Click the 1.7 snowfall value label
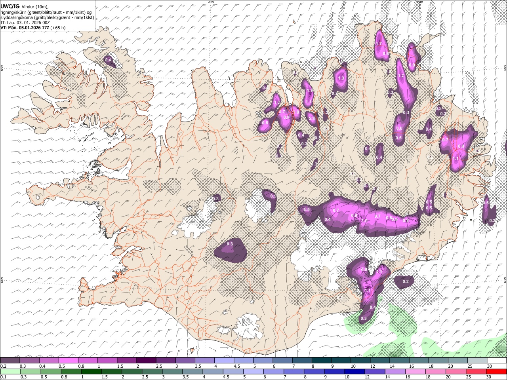Screen dimensions: 507x380 [x=378, y=44]
